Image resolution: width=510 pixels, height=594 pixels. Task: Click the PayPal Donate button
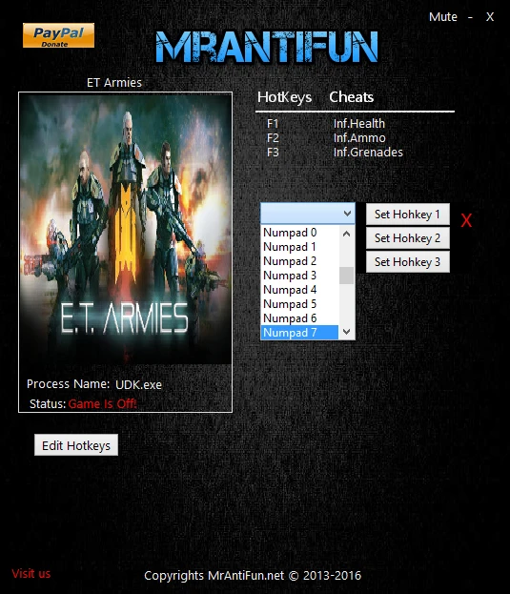[x=58, y=35]
